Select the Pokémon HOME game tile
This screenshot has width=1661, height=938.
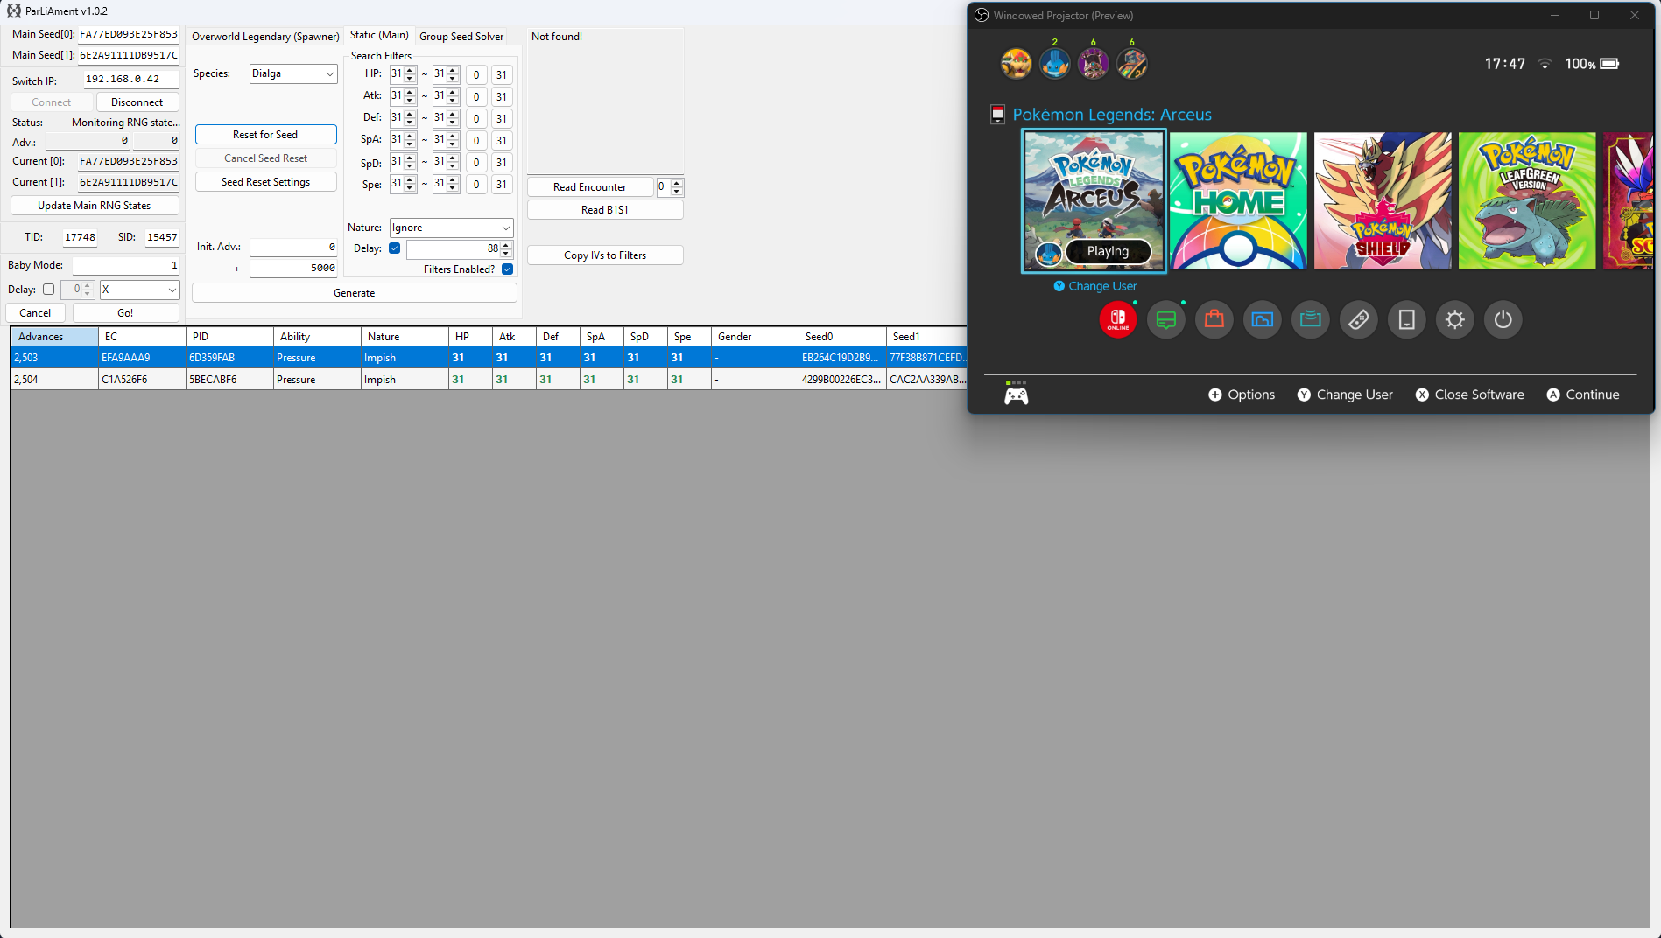[x=1238, y=201]
